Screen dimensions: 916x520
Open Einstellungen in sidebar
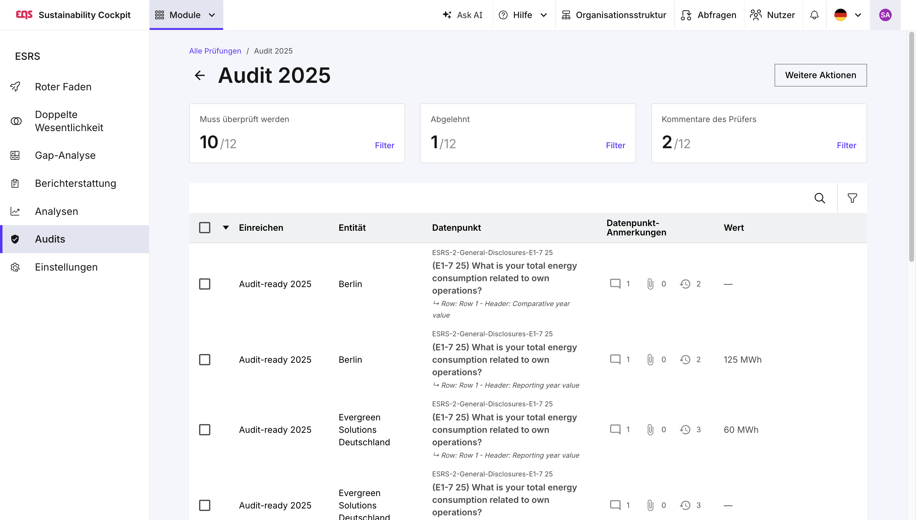pyautogui.click(x=74, y=267)
